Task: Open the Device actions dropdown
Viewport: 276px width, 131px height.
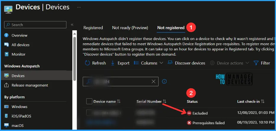Action: point(230,63)
